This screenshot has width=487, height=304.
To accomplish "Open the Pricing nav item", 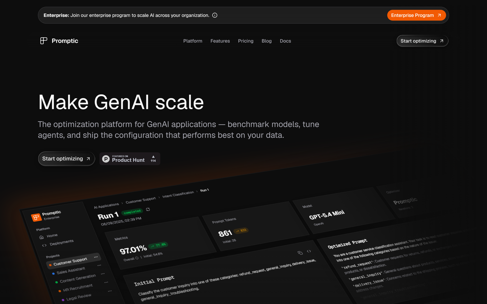I will point(246,41).
